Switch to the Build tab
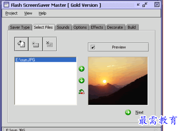The width and height of the screenshot is (180, 131). coord(132,27)
